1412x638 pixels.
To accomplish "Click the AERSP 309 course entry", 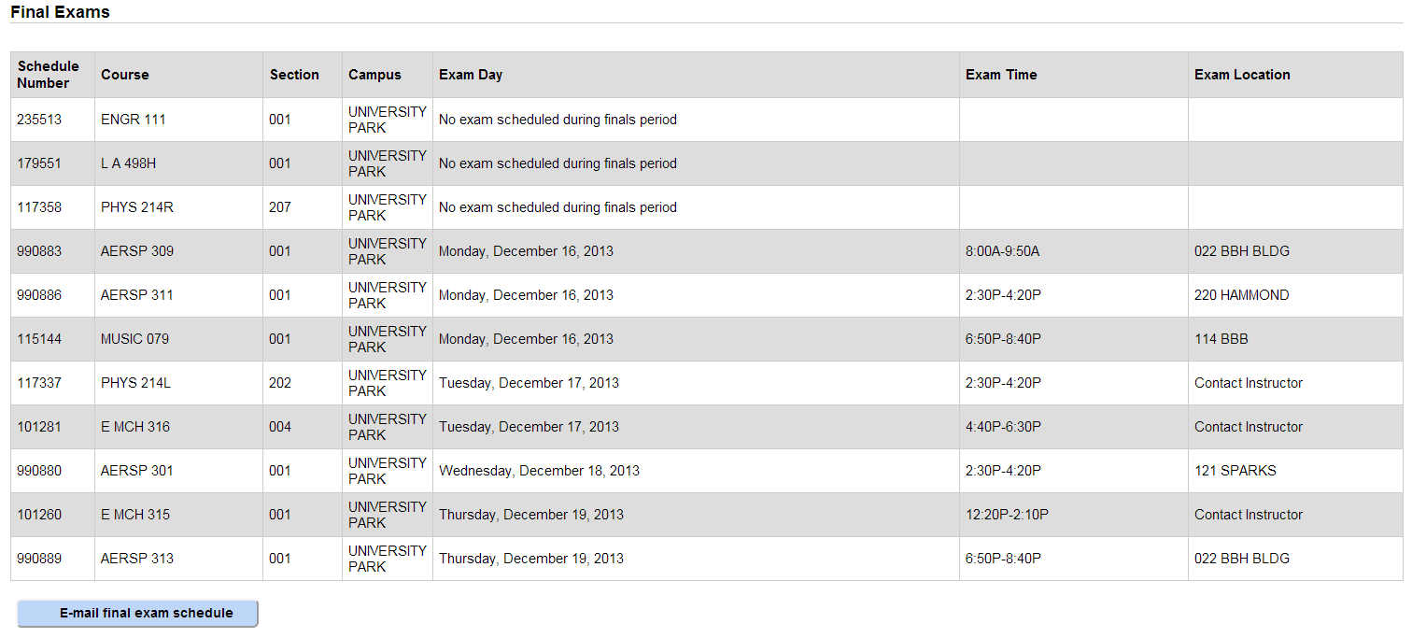I will pyautogui.click(x=137, y=251).
